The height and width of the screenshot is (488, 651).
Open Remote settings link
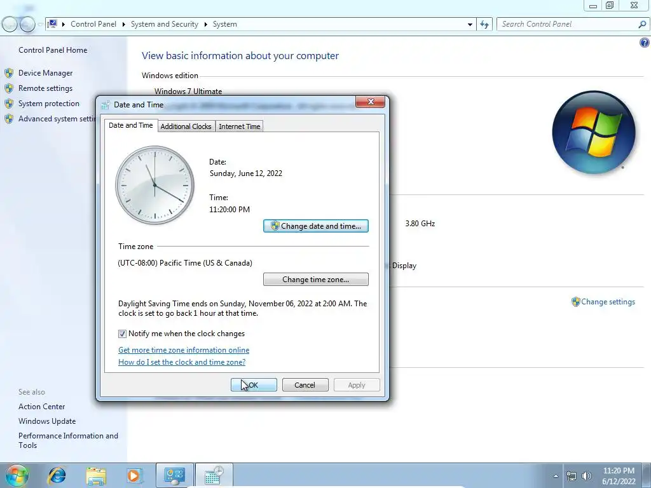tap(45, 88)
